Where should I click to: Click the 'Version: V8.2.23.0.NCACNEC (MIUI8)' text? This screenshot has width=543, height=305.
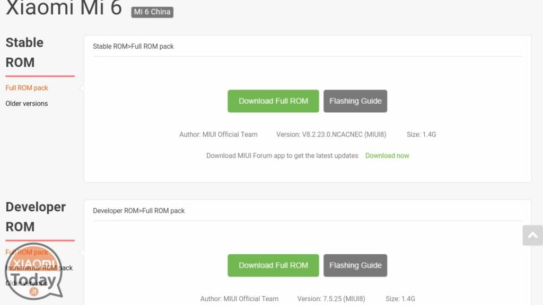(331, 134)
